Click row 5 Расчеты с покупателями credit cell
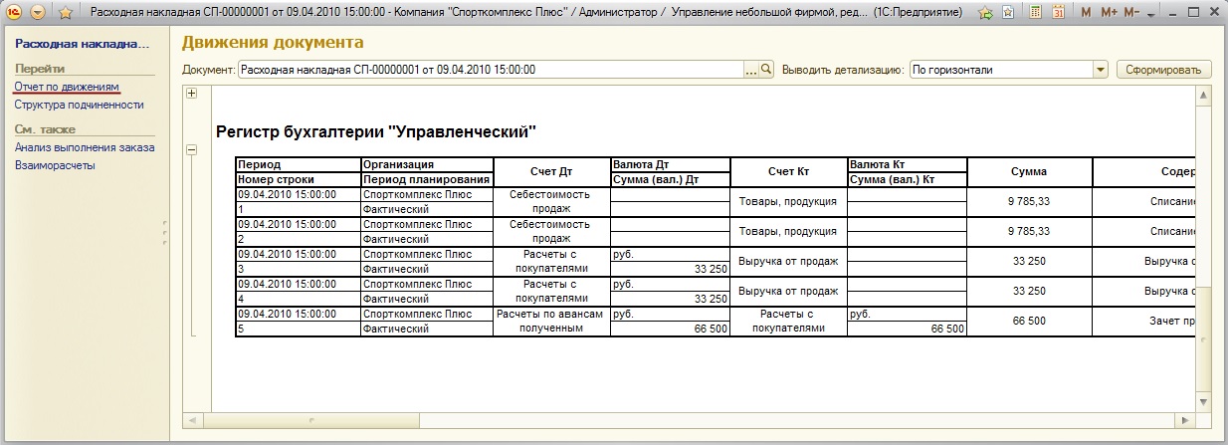Viewport: 1228px width, 445px height. point(788,322)
